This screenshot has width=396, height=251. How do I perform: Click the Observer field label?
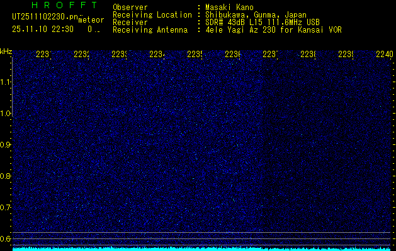tap(130, 8)
